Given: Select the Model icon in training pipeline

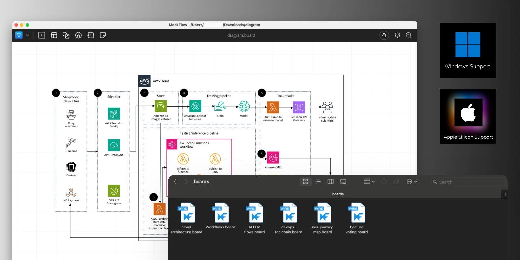Looking at the screenshot, I should coord(244,106).
